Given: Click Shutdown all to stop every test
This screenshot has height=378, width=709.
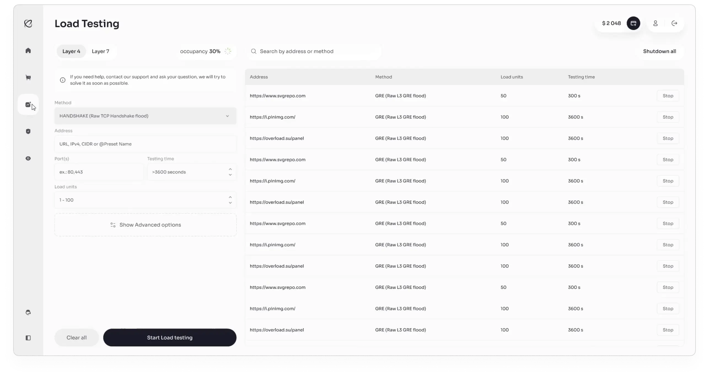Looking at the screenshot, I should click(660, 51).
